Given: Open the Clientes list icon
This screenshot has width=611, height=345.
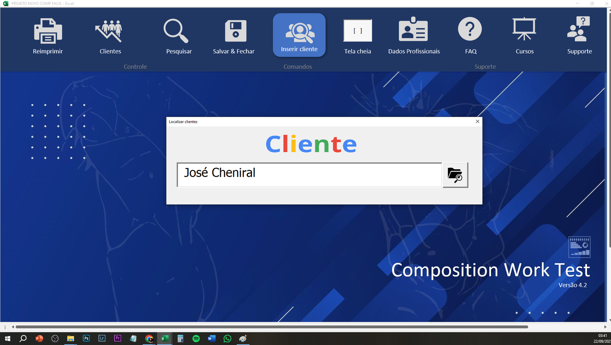Looking at the screenshot, I should pyautogui.click(x=110, y=31).
